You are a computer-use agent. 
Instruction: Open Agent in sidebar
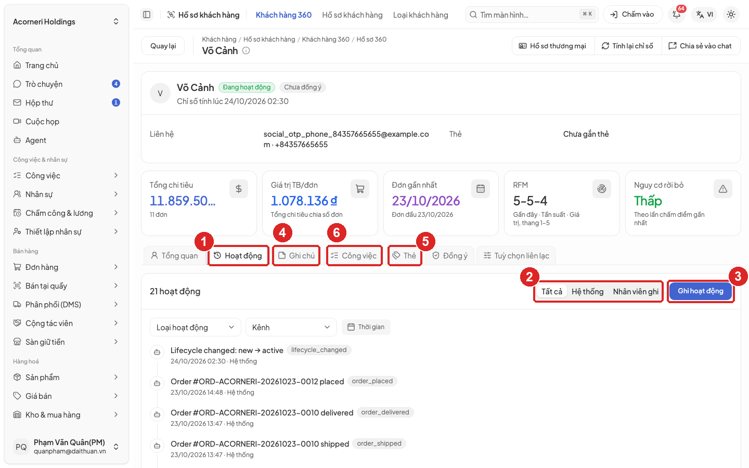[x=67, y=140]
